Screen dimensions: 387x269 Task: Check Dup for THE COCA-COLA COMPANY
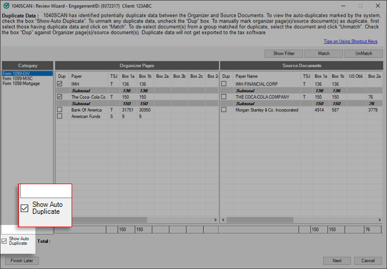click(x=224, y=96)
